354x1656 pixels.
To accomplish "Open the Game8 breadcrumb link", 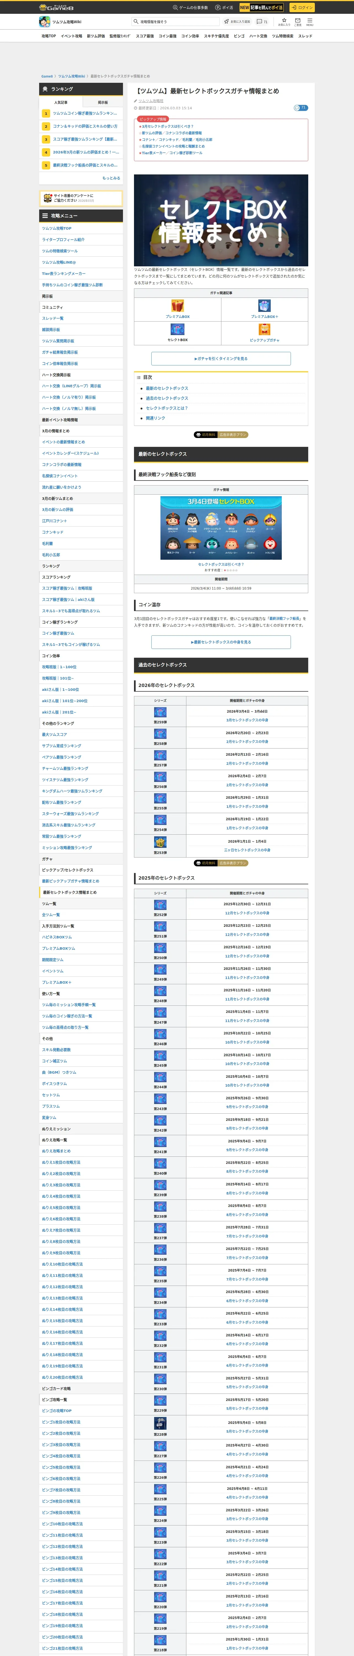I will coord(47,76).
